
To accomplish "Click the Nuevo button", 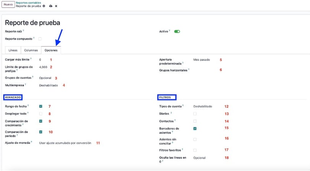I will pos(8,4).
